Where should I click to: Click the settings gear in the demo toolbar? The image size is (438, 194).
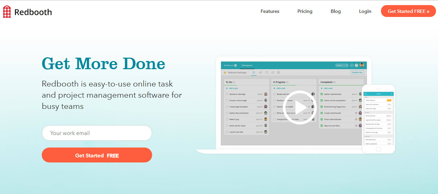278,72
